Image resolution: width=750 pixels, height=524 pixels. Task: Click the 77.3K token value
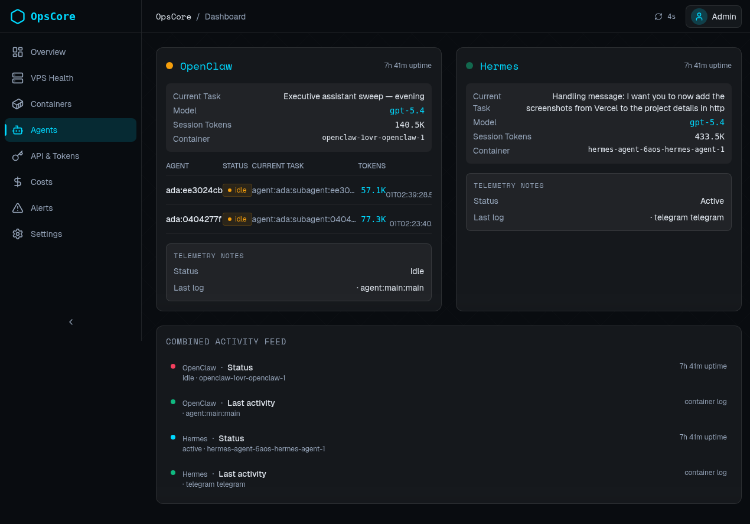coord(373,219)
